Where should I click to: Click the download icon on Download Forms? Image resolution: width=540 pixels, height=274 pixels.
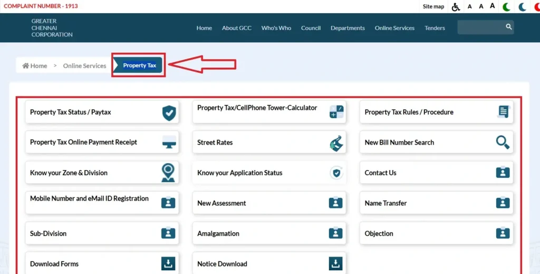pyautogui.click(x=168, y=263)
